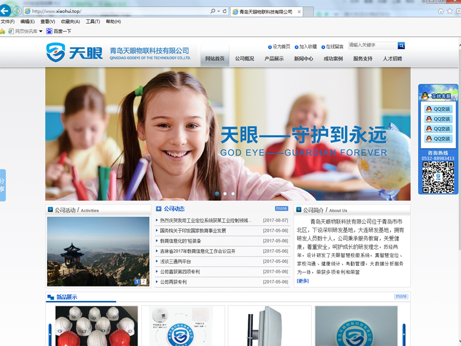Open the 文件(F) menu
This screenshot has height=346, width=461.
click(7, 21)
